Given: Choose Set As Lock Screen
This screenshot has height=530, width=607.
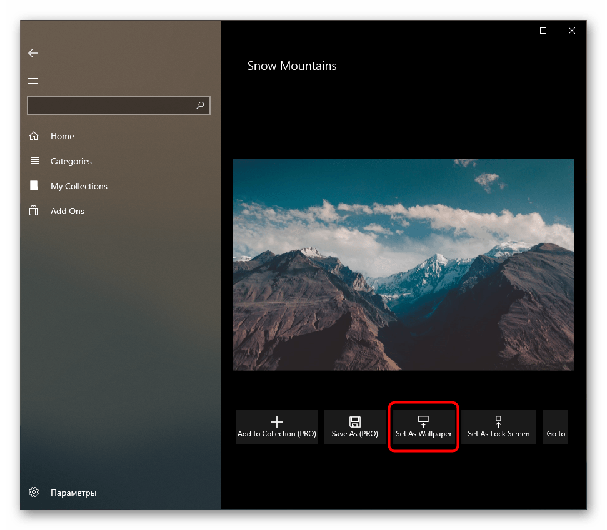Looking at the screenshot, I should 498,427.
